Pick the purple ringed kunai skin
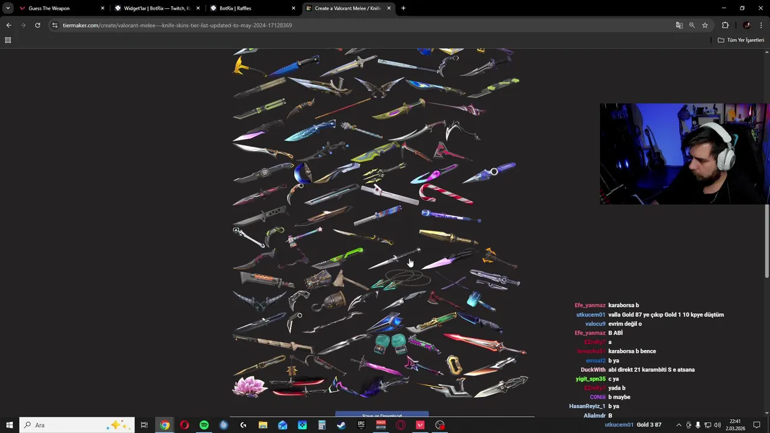 (x=489, y=173)
